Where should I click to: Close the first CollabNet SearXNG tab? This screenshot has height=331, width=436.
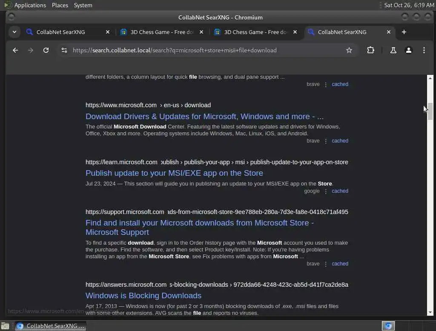pos(108,32)
